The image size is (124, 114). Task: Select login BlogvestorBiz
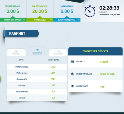click(22, 79)
